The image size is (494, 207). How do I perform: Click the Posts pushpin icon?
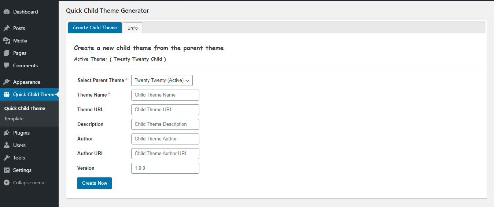tap(7, 28)
